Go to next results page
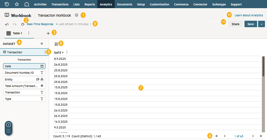 [253, 136]
